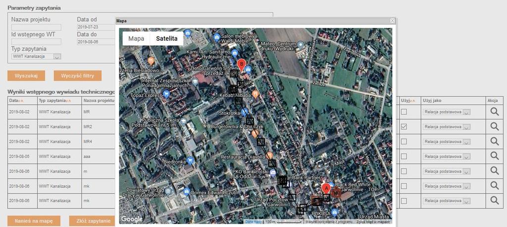Click the Wyczyść filtry button

(78, 76)
